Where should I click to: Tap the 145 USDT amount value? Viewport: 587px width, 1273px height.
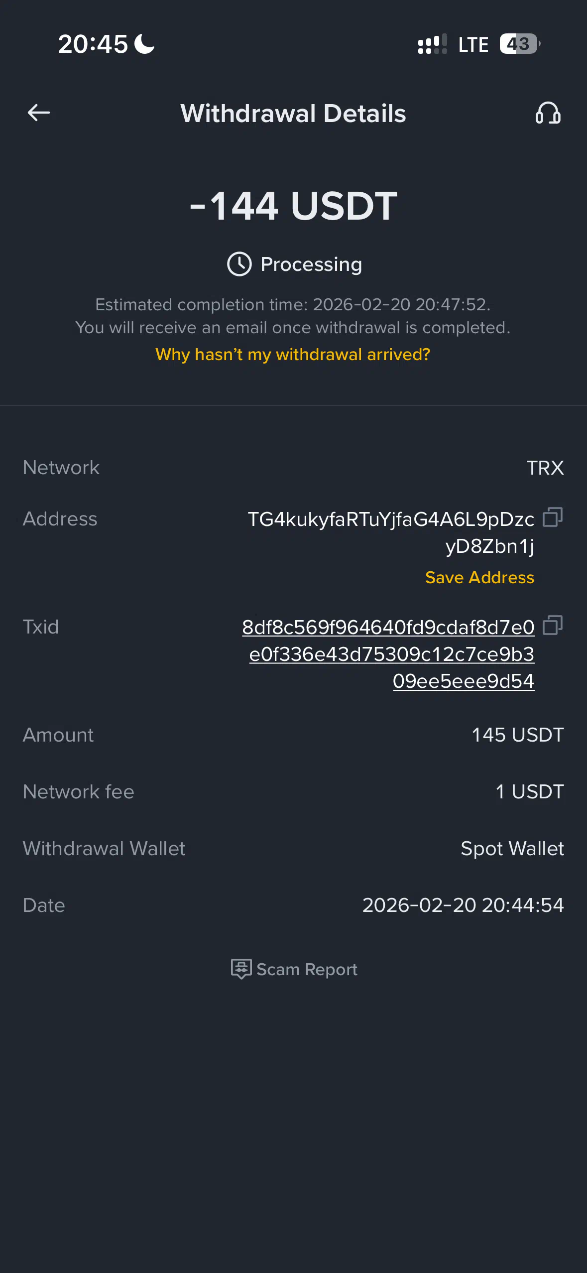click(x=517, y=735)
